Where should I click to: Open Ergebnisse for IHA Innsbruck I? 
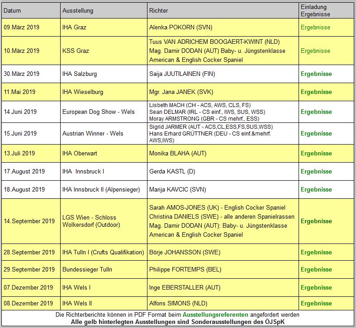(x=316, y=171)
